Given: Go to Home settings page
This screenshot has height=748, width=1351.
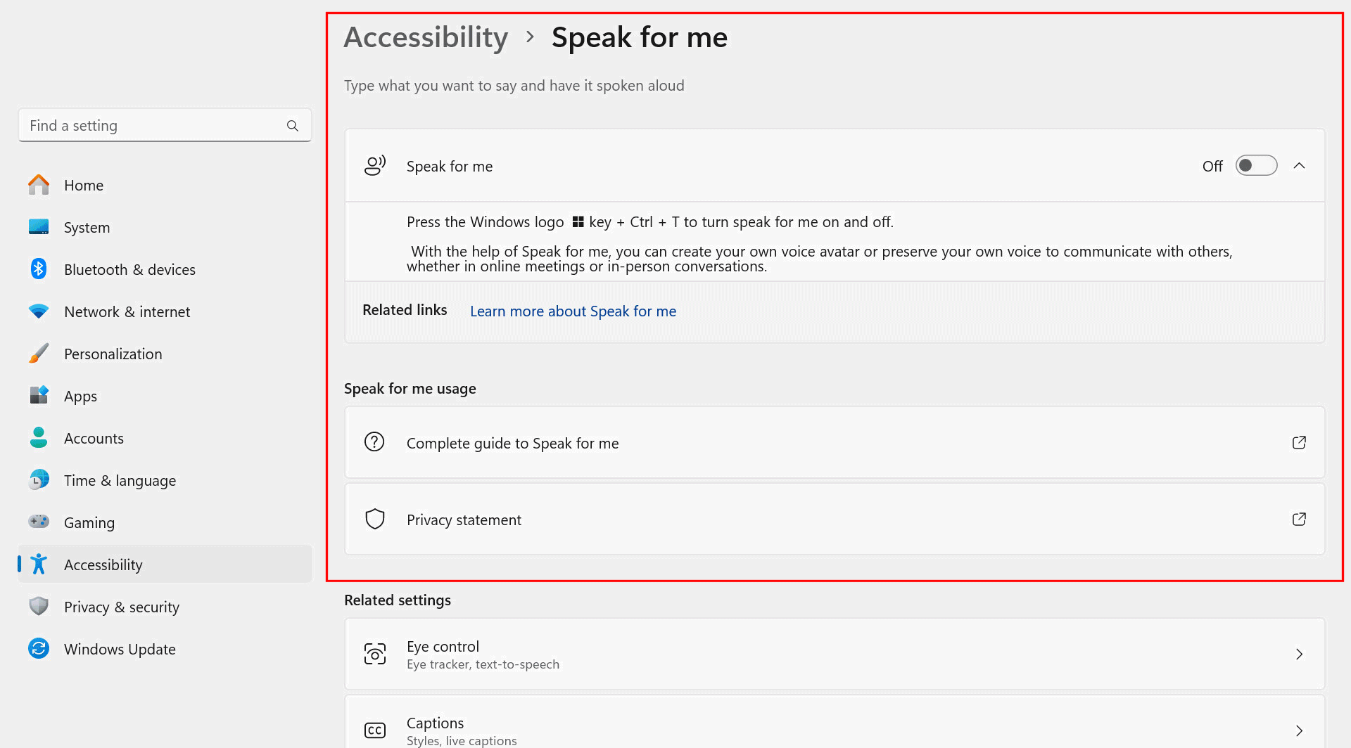Looking at the screenshot, I should click(165, 185).
